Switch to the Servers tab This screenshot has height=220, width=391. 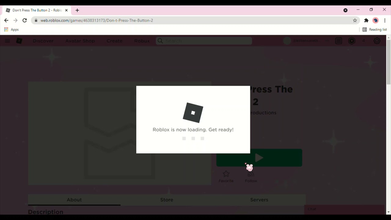click(259, 200)
